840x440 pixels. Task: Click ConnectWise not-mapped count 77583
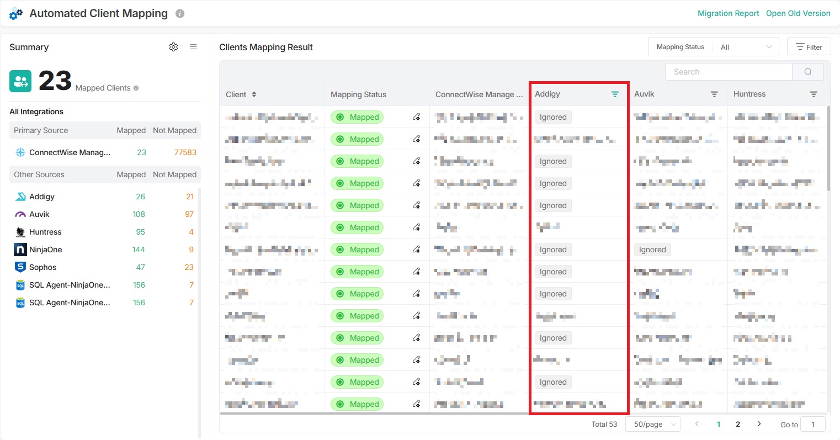(185, 152)
